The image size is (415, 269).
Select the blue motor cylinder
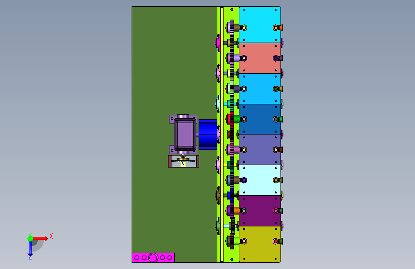tap(208, 134)
